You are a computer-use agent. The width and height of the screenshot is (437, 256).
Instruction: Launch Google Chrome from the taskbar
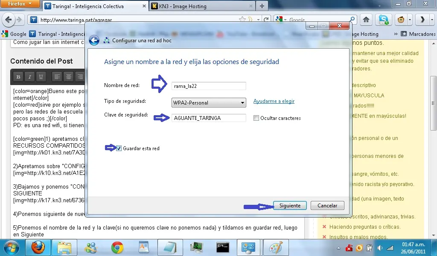(117, 247)
